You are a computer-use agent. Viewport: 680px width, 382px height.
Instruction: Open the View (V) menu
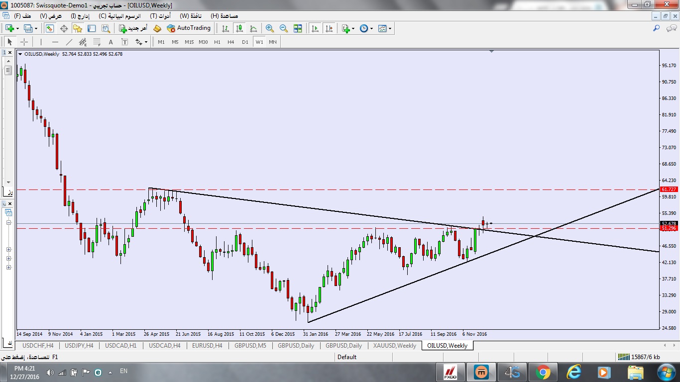51,16
